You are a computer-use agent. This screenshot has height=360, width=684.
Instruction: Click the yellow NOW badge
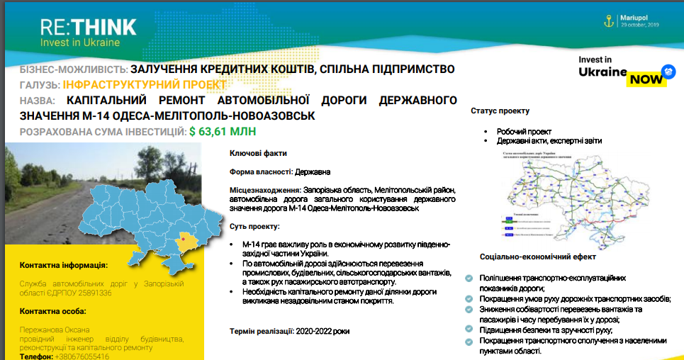click(646, 79)
